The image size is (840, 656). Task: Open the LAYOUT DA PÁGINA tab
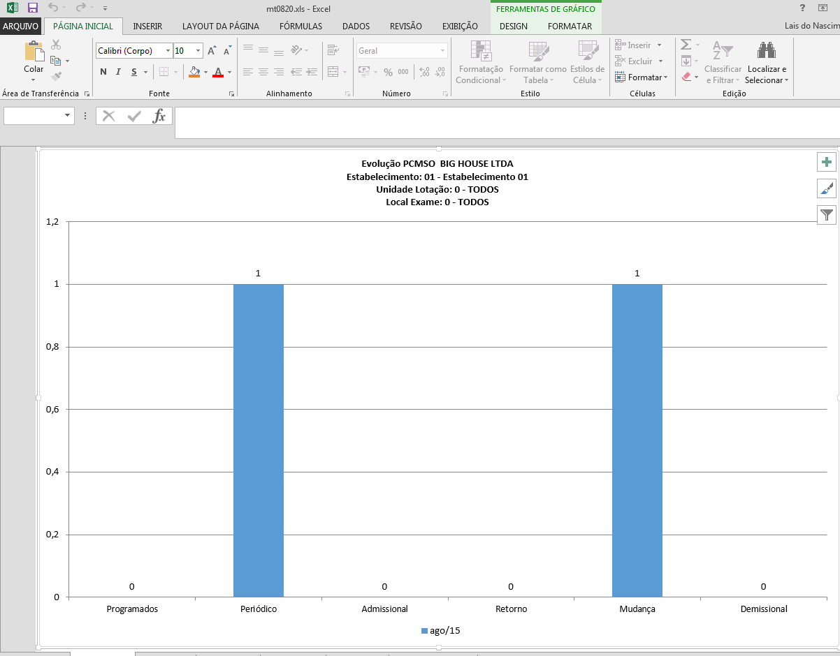coord(221,27)
